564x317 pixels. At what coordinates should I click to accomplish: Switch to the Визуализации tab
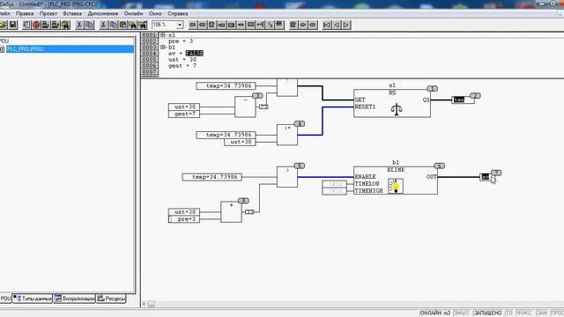[74, 299]
